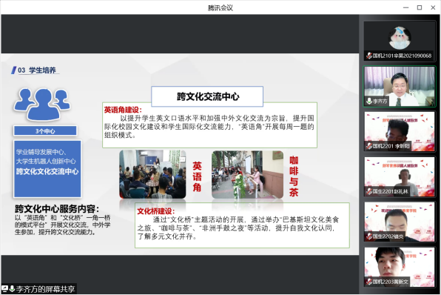Select the 国机2203 participant video tile
The width and height of the screenshot is (441, 295).
point(400,267)
